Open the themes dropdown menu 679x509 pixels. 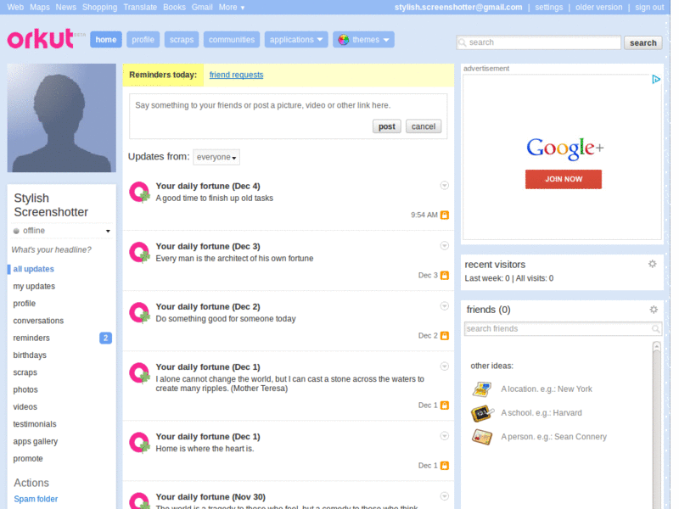tap(363, 40)
